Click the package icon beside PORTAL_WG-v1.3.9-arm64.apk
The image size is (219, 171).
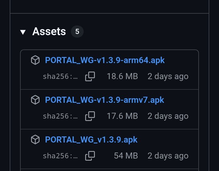point(35,60)
